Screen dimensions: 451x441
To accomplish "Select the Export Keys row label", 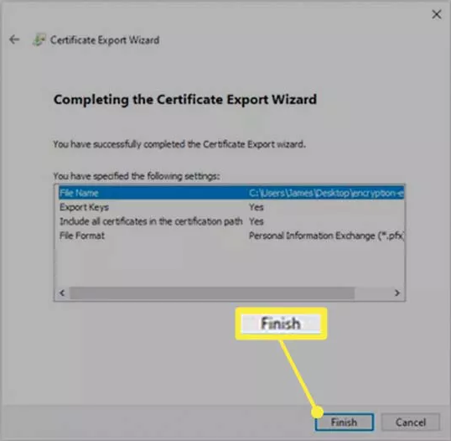I will [84, 207].
